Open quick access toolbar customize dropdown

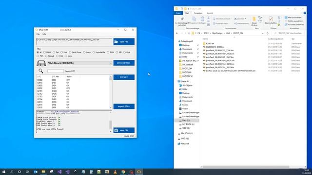(188, 9)
